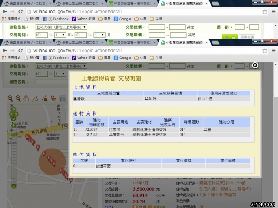Viewport: 278px width, 208px height.
Task: Select the zoom-in magnifier map tool
Action: click(x=10, y=99)
